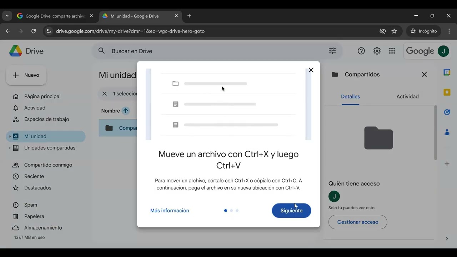The image size is (457, 257).
Task: Expand Unidades compartidas tree arrow
Action: pos(10,148)
